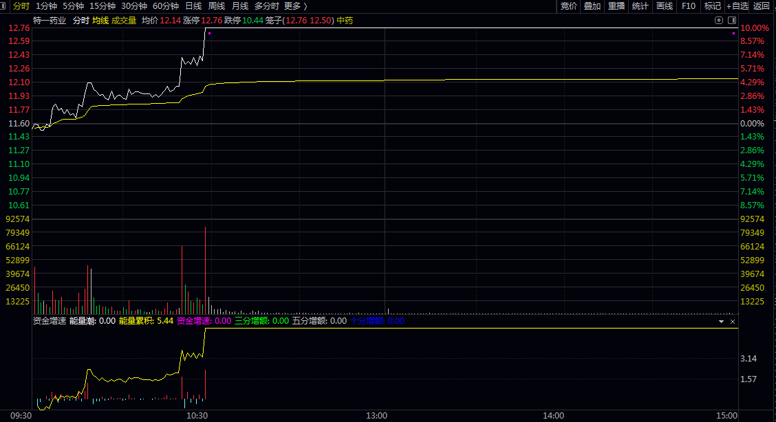
Task: Expand the 更多 periods chevron
Action: [x=305, y=6]
